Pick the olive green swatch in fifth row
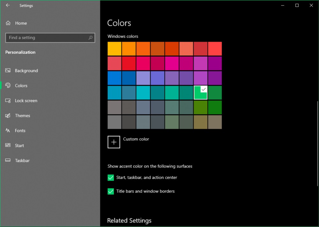The image size is (319, 227). coord(201,107)
